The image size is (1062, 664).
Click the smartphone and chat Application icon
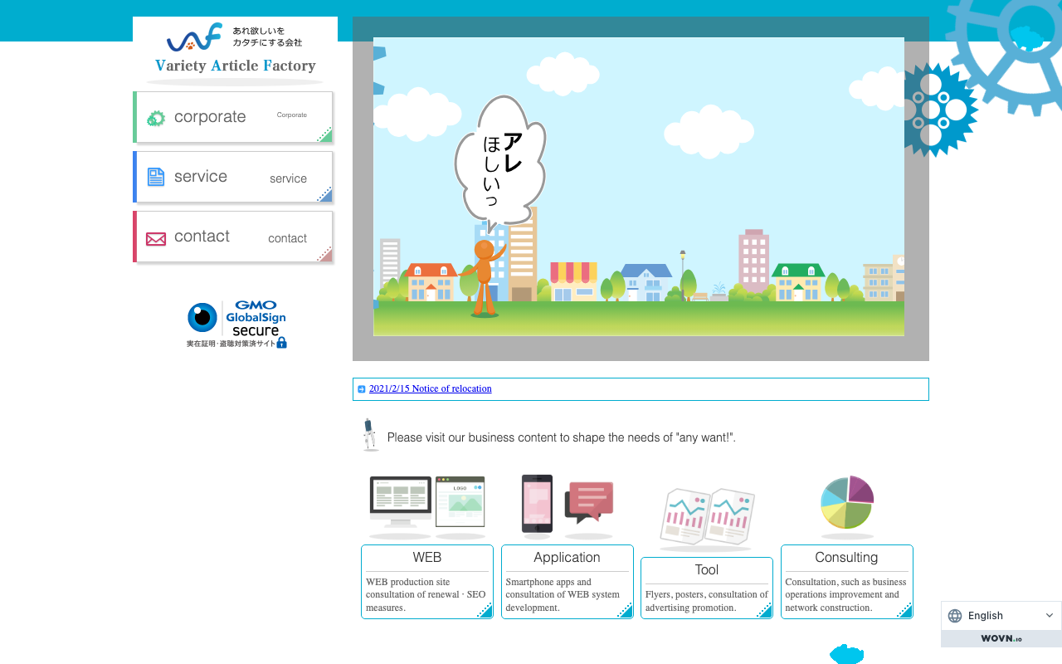point(568,505)
